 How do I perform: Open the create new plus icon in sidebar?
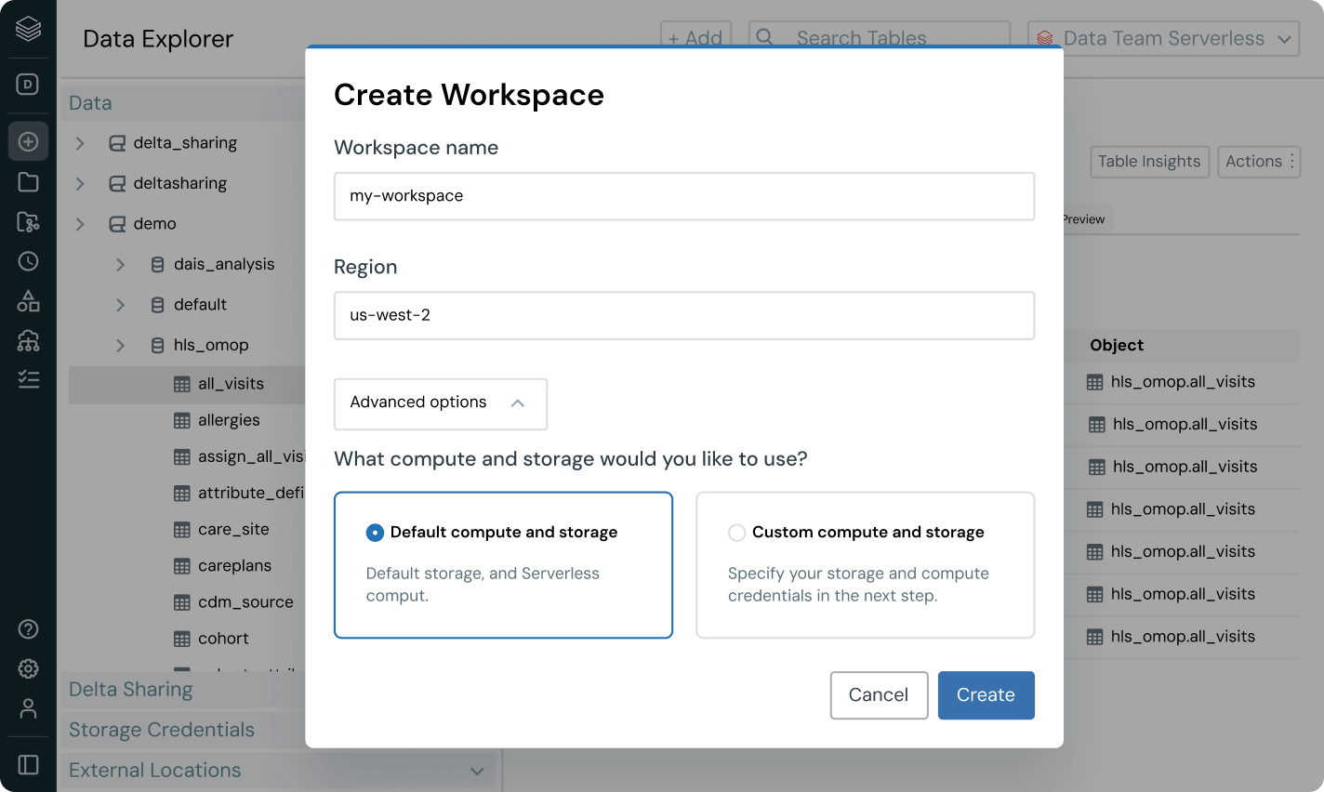point(28,141)
